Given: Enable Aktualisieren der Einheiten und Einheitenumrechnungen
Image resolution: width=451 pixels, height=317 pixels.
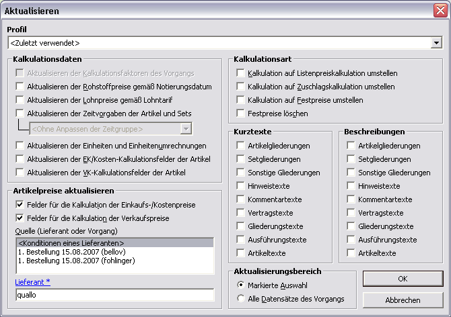Looking at the screenshot, I should [20, 146].
